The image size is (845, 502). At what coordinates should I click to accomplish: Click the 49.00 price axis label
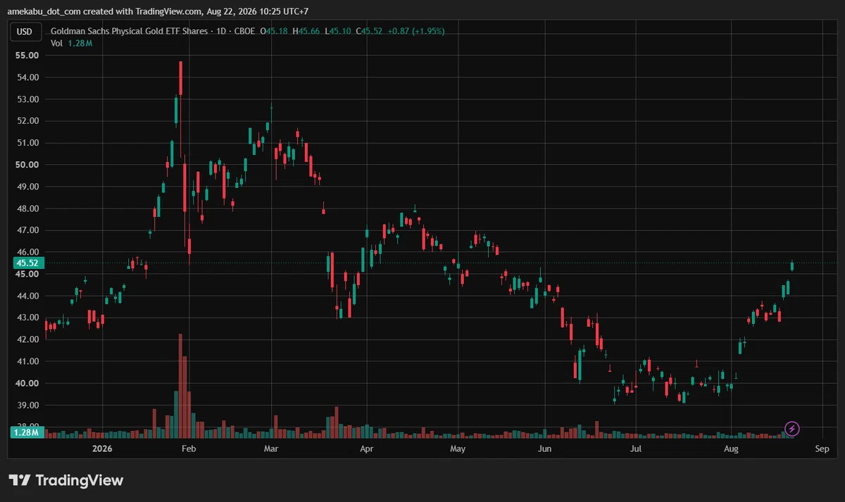[x=27, y=187]
